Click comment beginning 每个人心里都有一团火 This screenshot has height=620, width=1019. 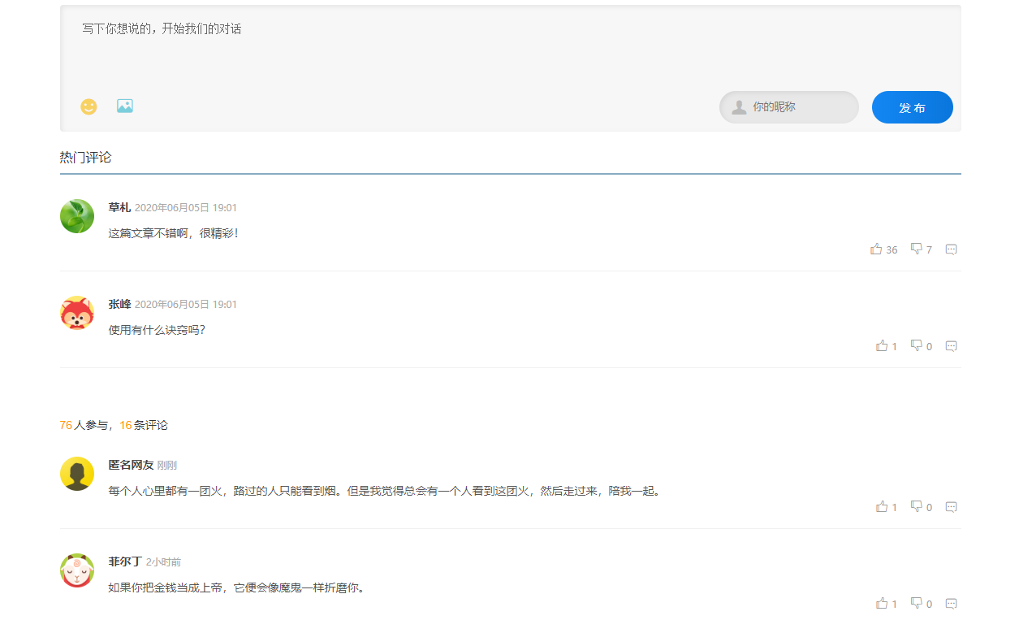[x=385, y=491]
